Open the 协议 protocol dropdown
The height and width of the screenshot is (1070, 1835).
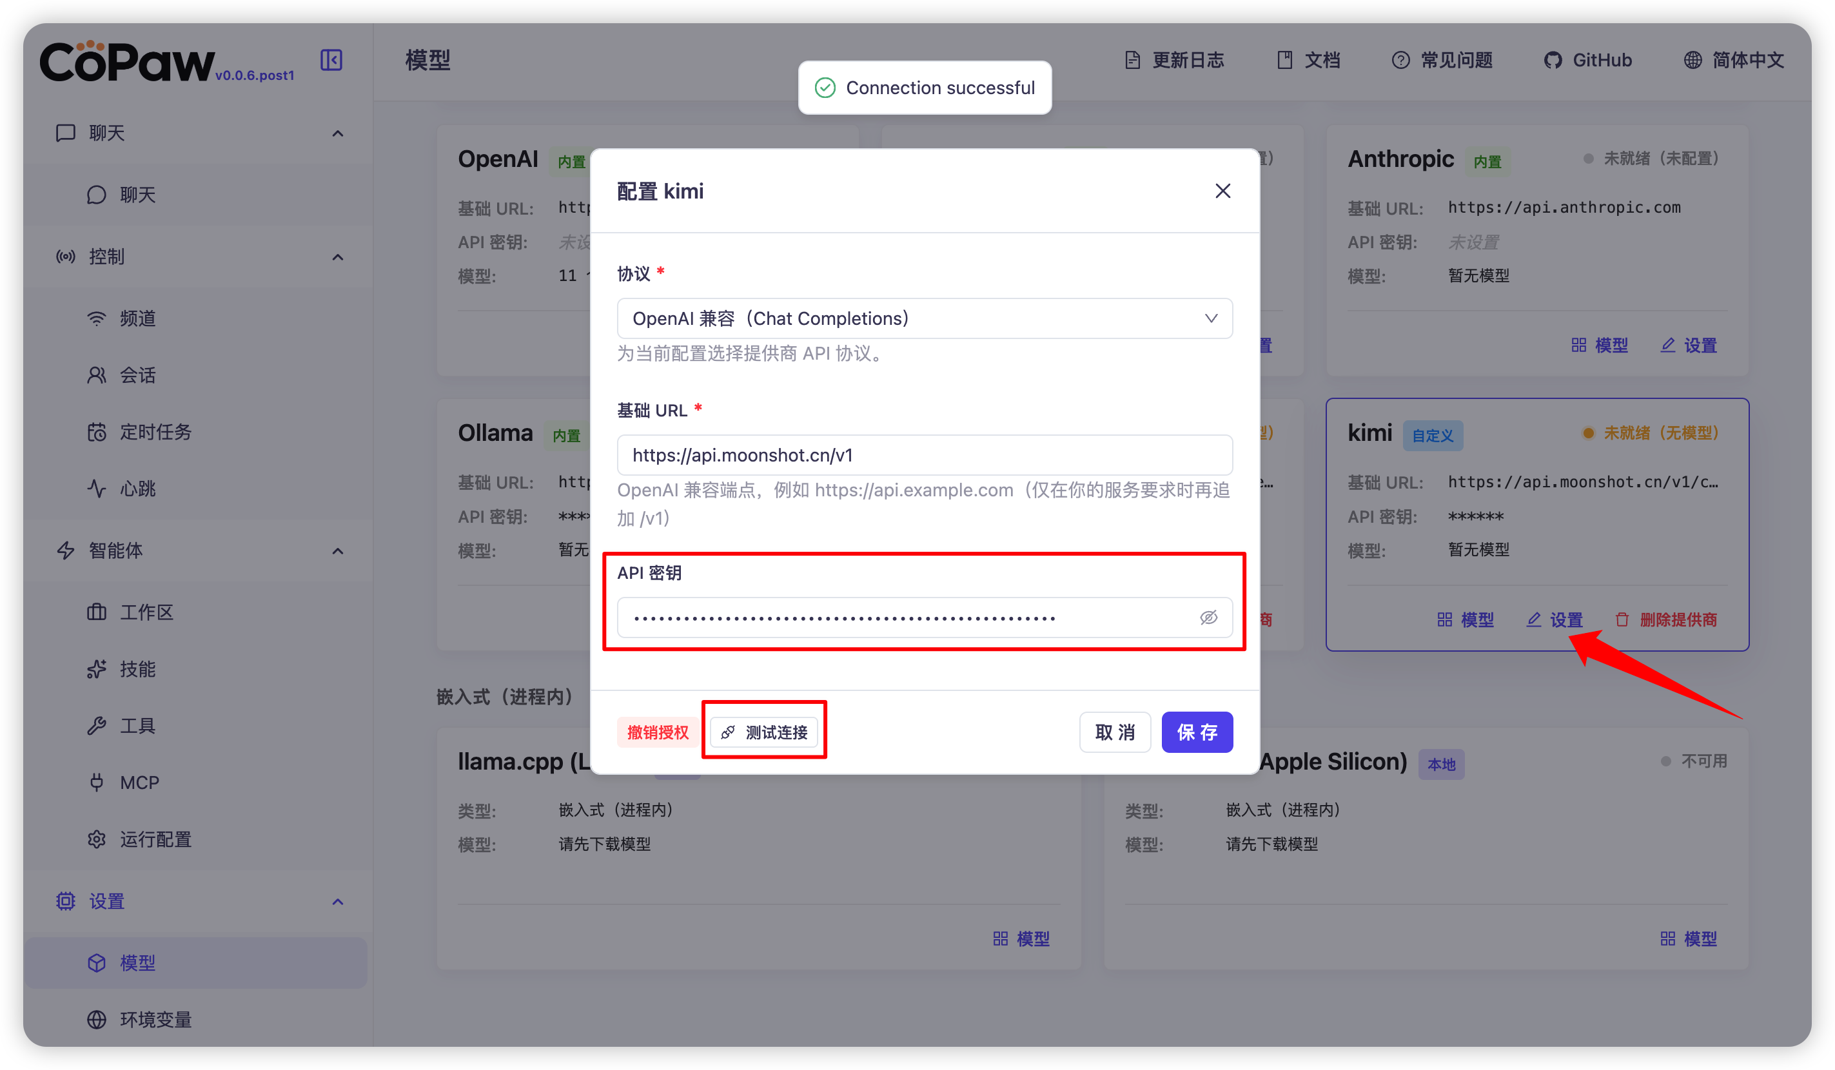pos(924,318)
